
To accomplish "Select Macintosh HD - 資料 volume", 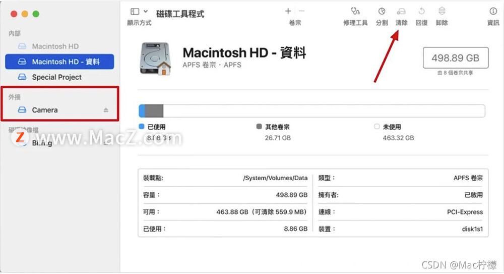I will pos(59,62).
